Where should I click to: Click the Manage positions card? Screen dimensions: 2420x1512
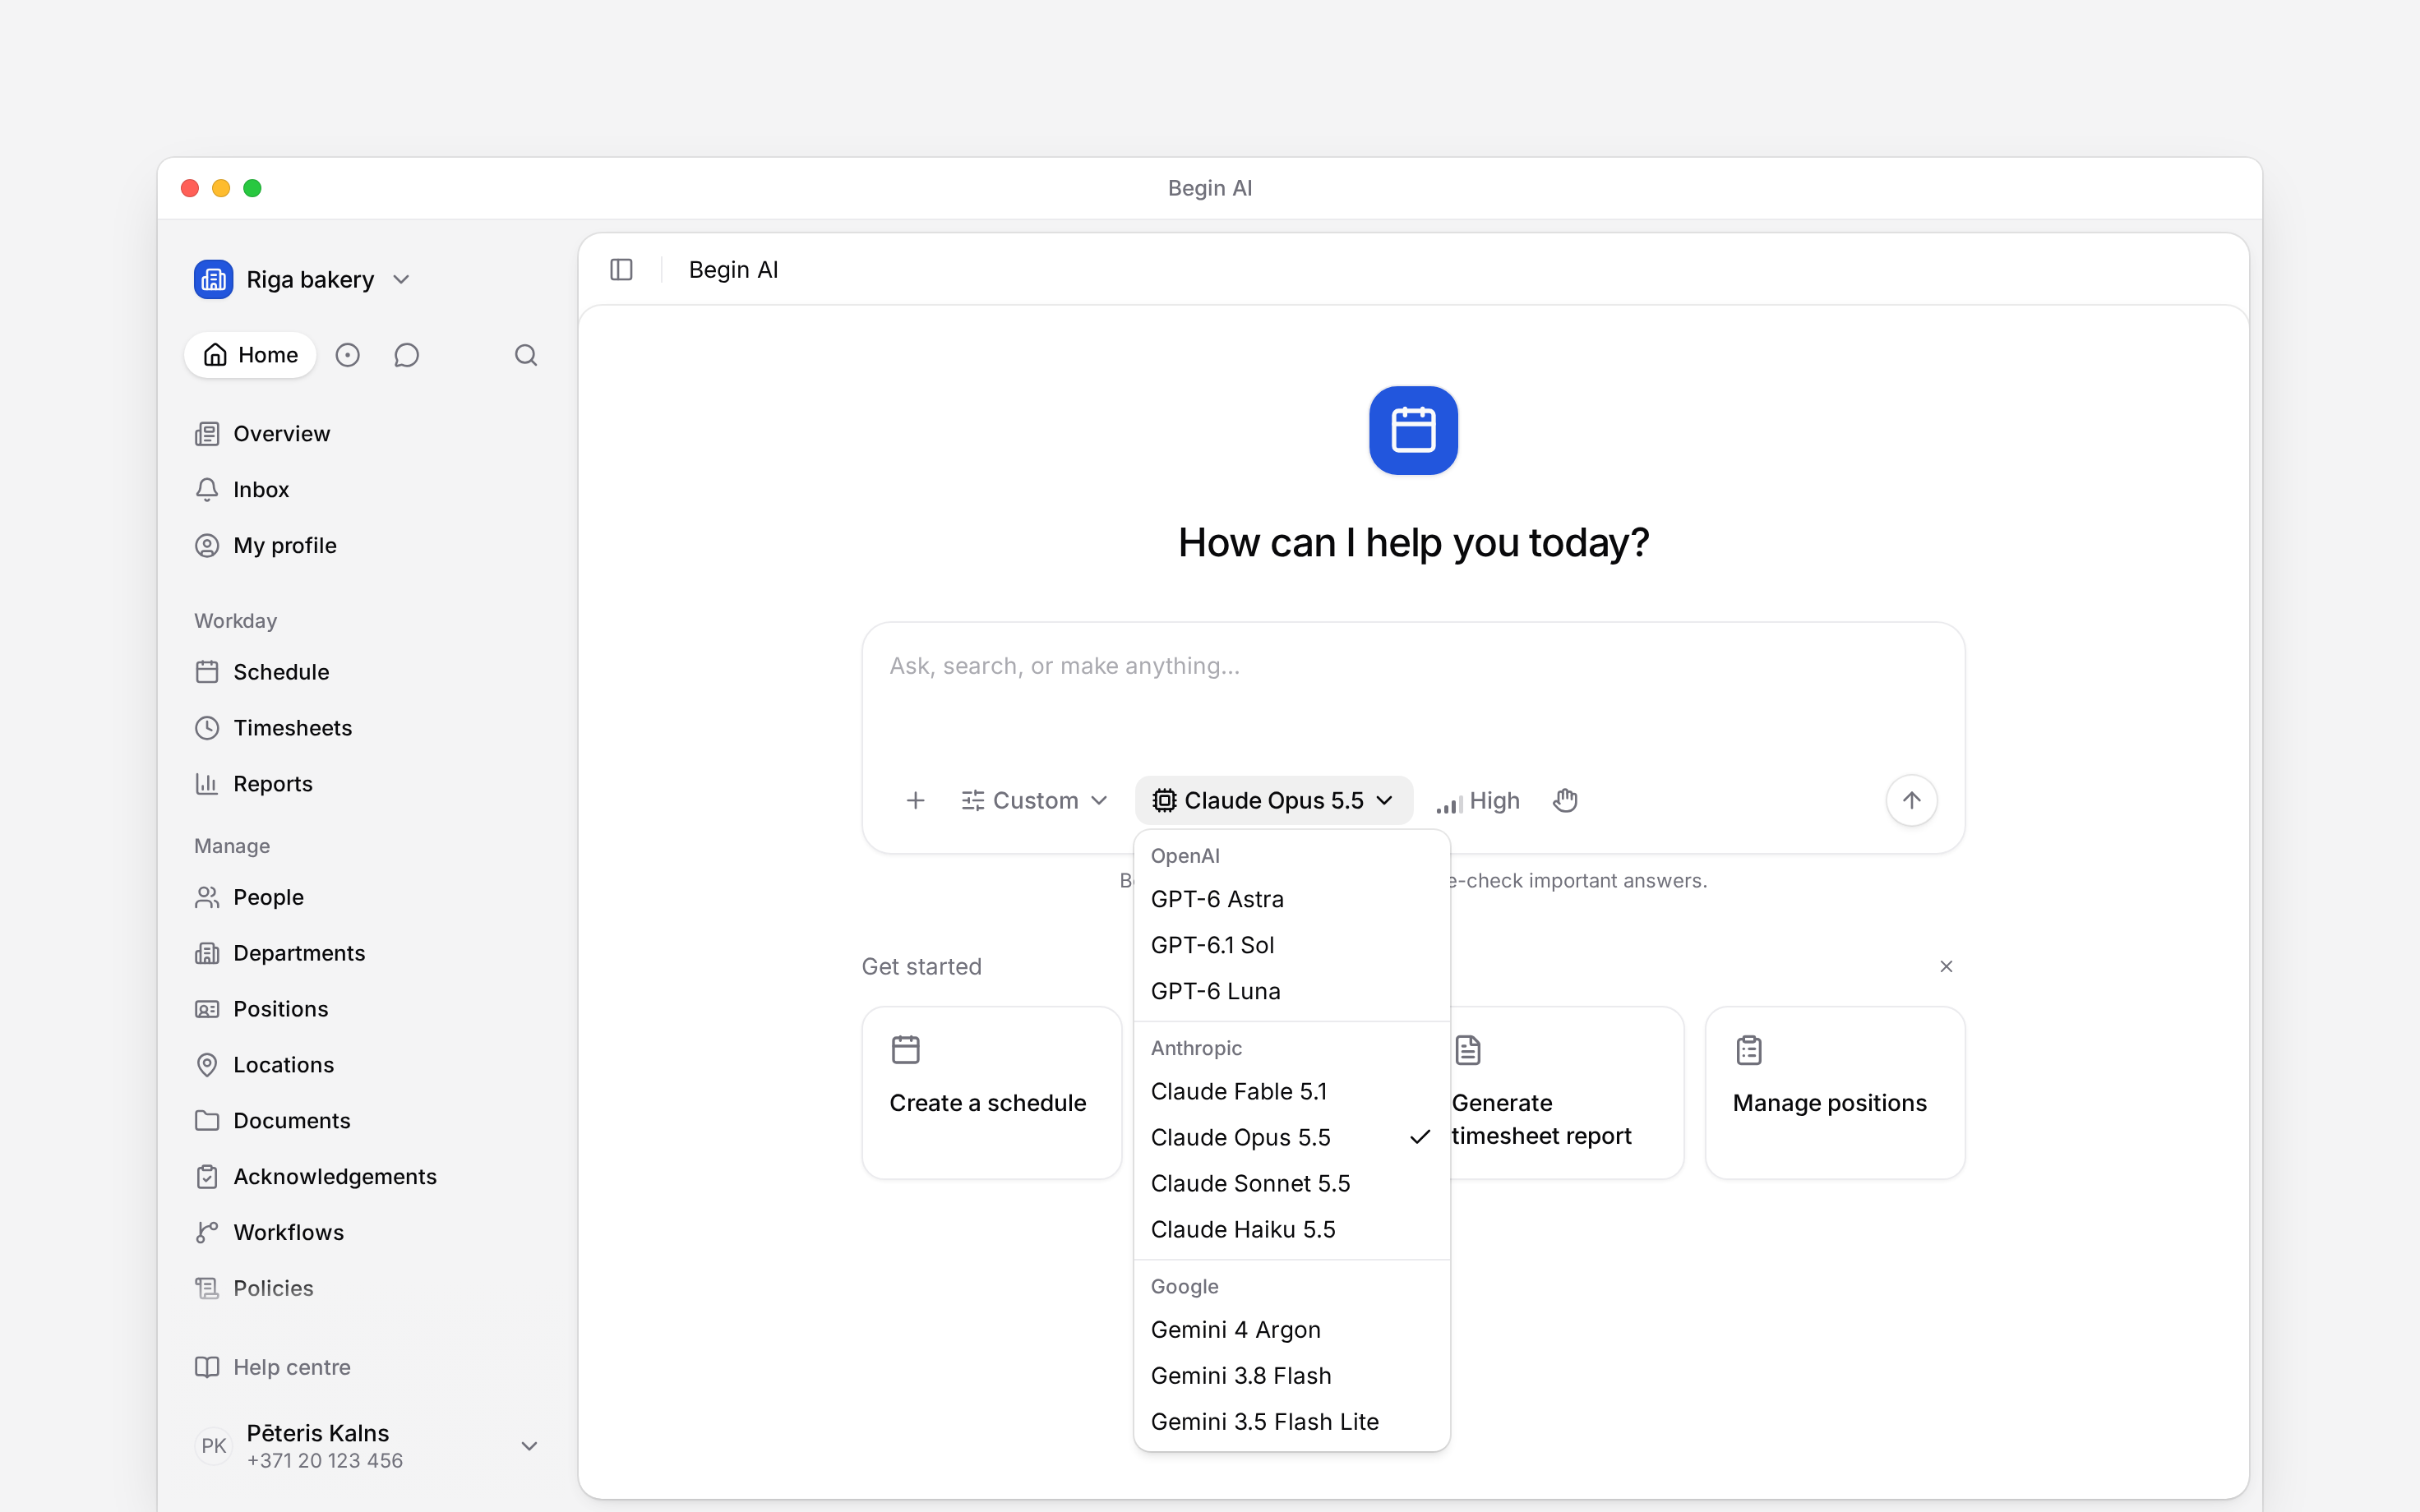click(x=1835, y=1093)
